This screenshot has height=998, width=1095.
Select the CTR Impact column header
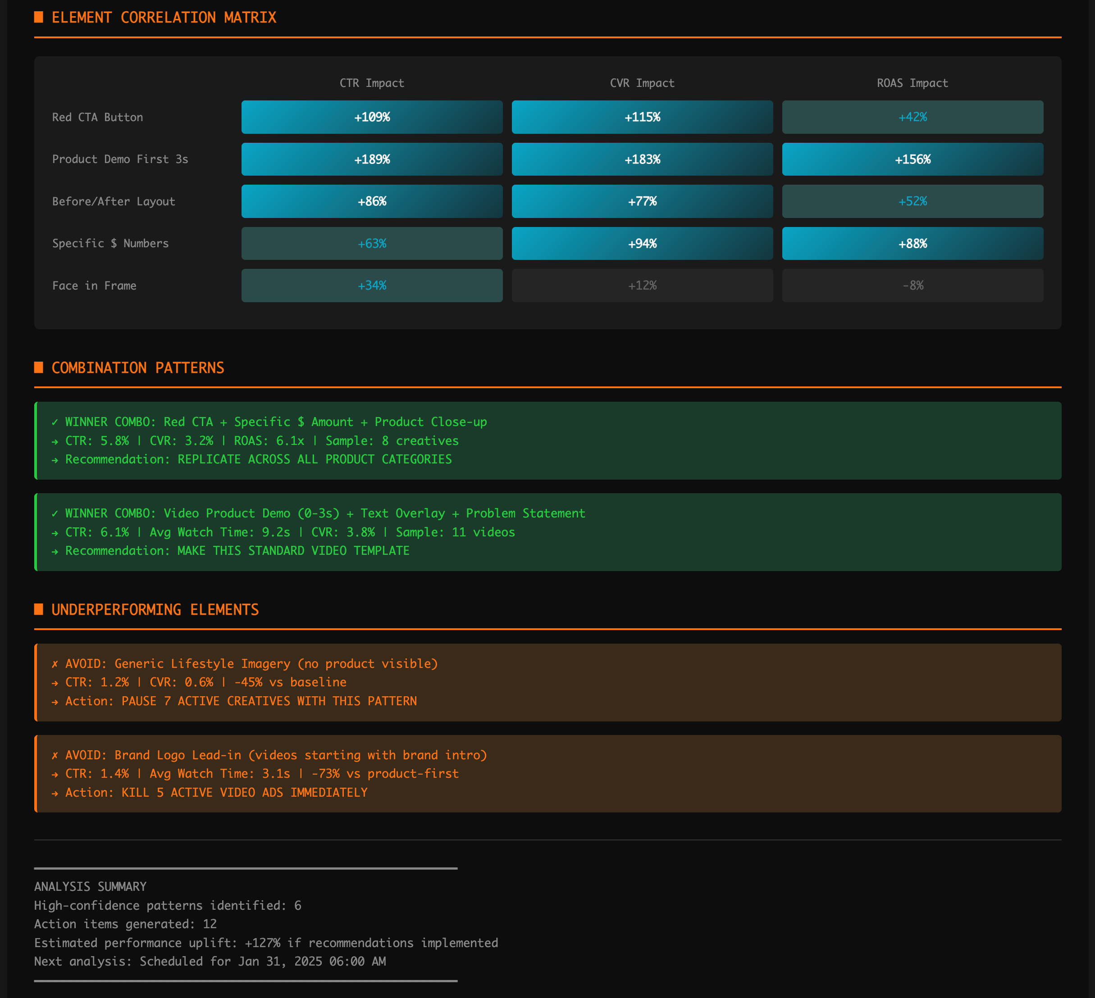(x=371, y=82)
